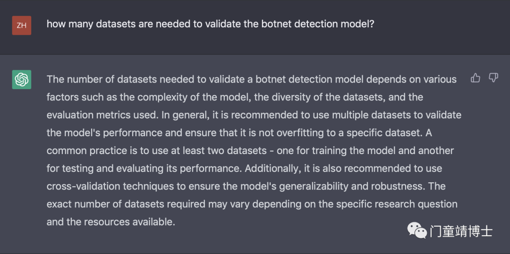510x254 pixels.
Task: Click the thumbs down icon on the response
Action: pos(493,78)
